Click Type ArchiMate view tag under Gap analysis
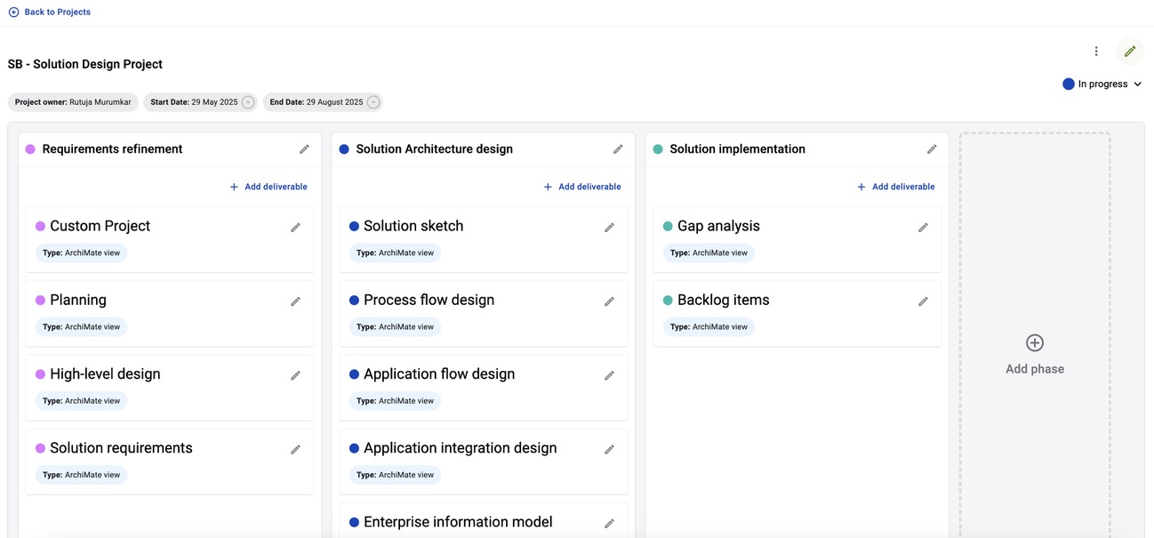Screen dimensions: 1154x538 [x=709, y=253]
